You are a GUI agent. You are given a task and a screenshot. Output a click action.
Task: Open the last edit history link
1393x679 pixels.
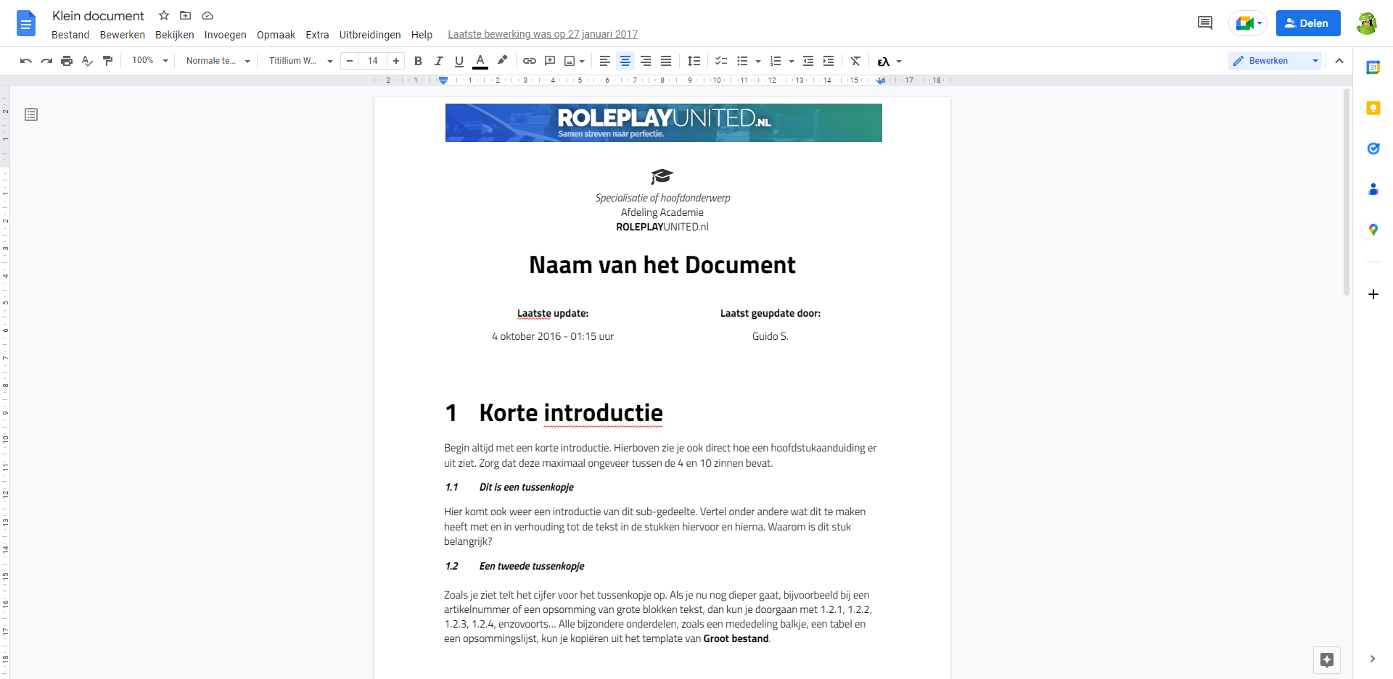coord(542,34)
